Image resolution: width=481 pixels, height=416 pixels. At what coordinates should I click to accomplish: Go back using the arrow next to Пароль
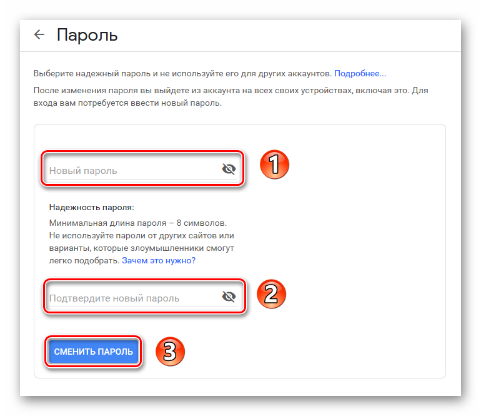[x=39, y=34]
